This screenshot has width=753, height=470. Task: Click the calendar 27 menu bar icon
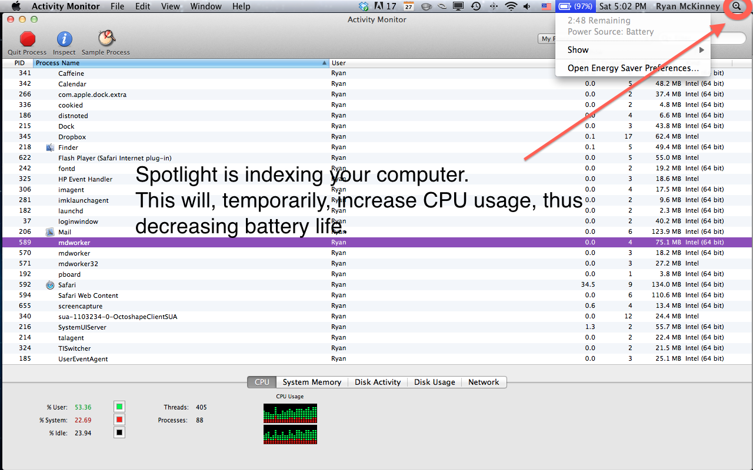point(409,6)
